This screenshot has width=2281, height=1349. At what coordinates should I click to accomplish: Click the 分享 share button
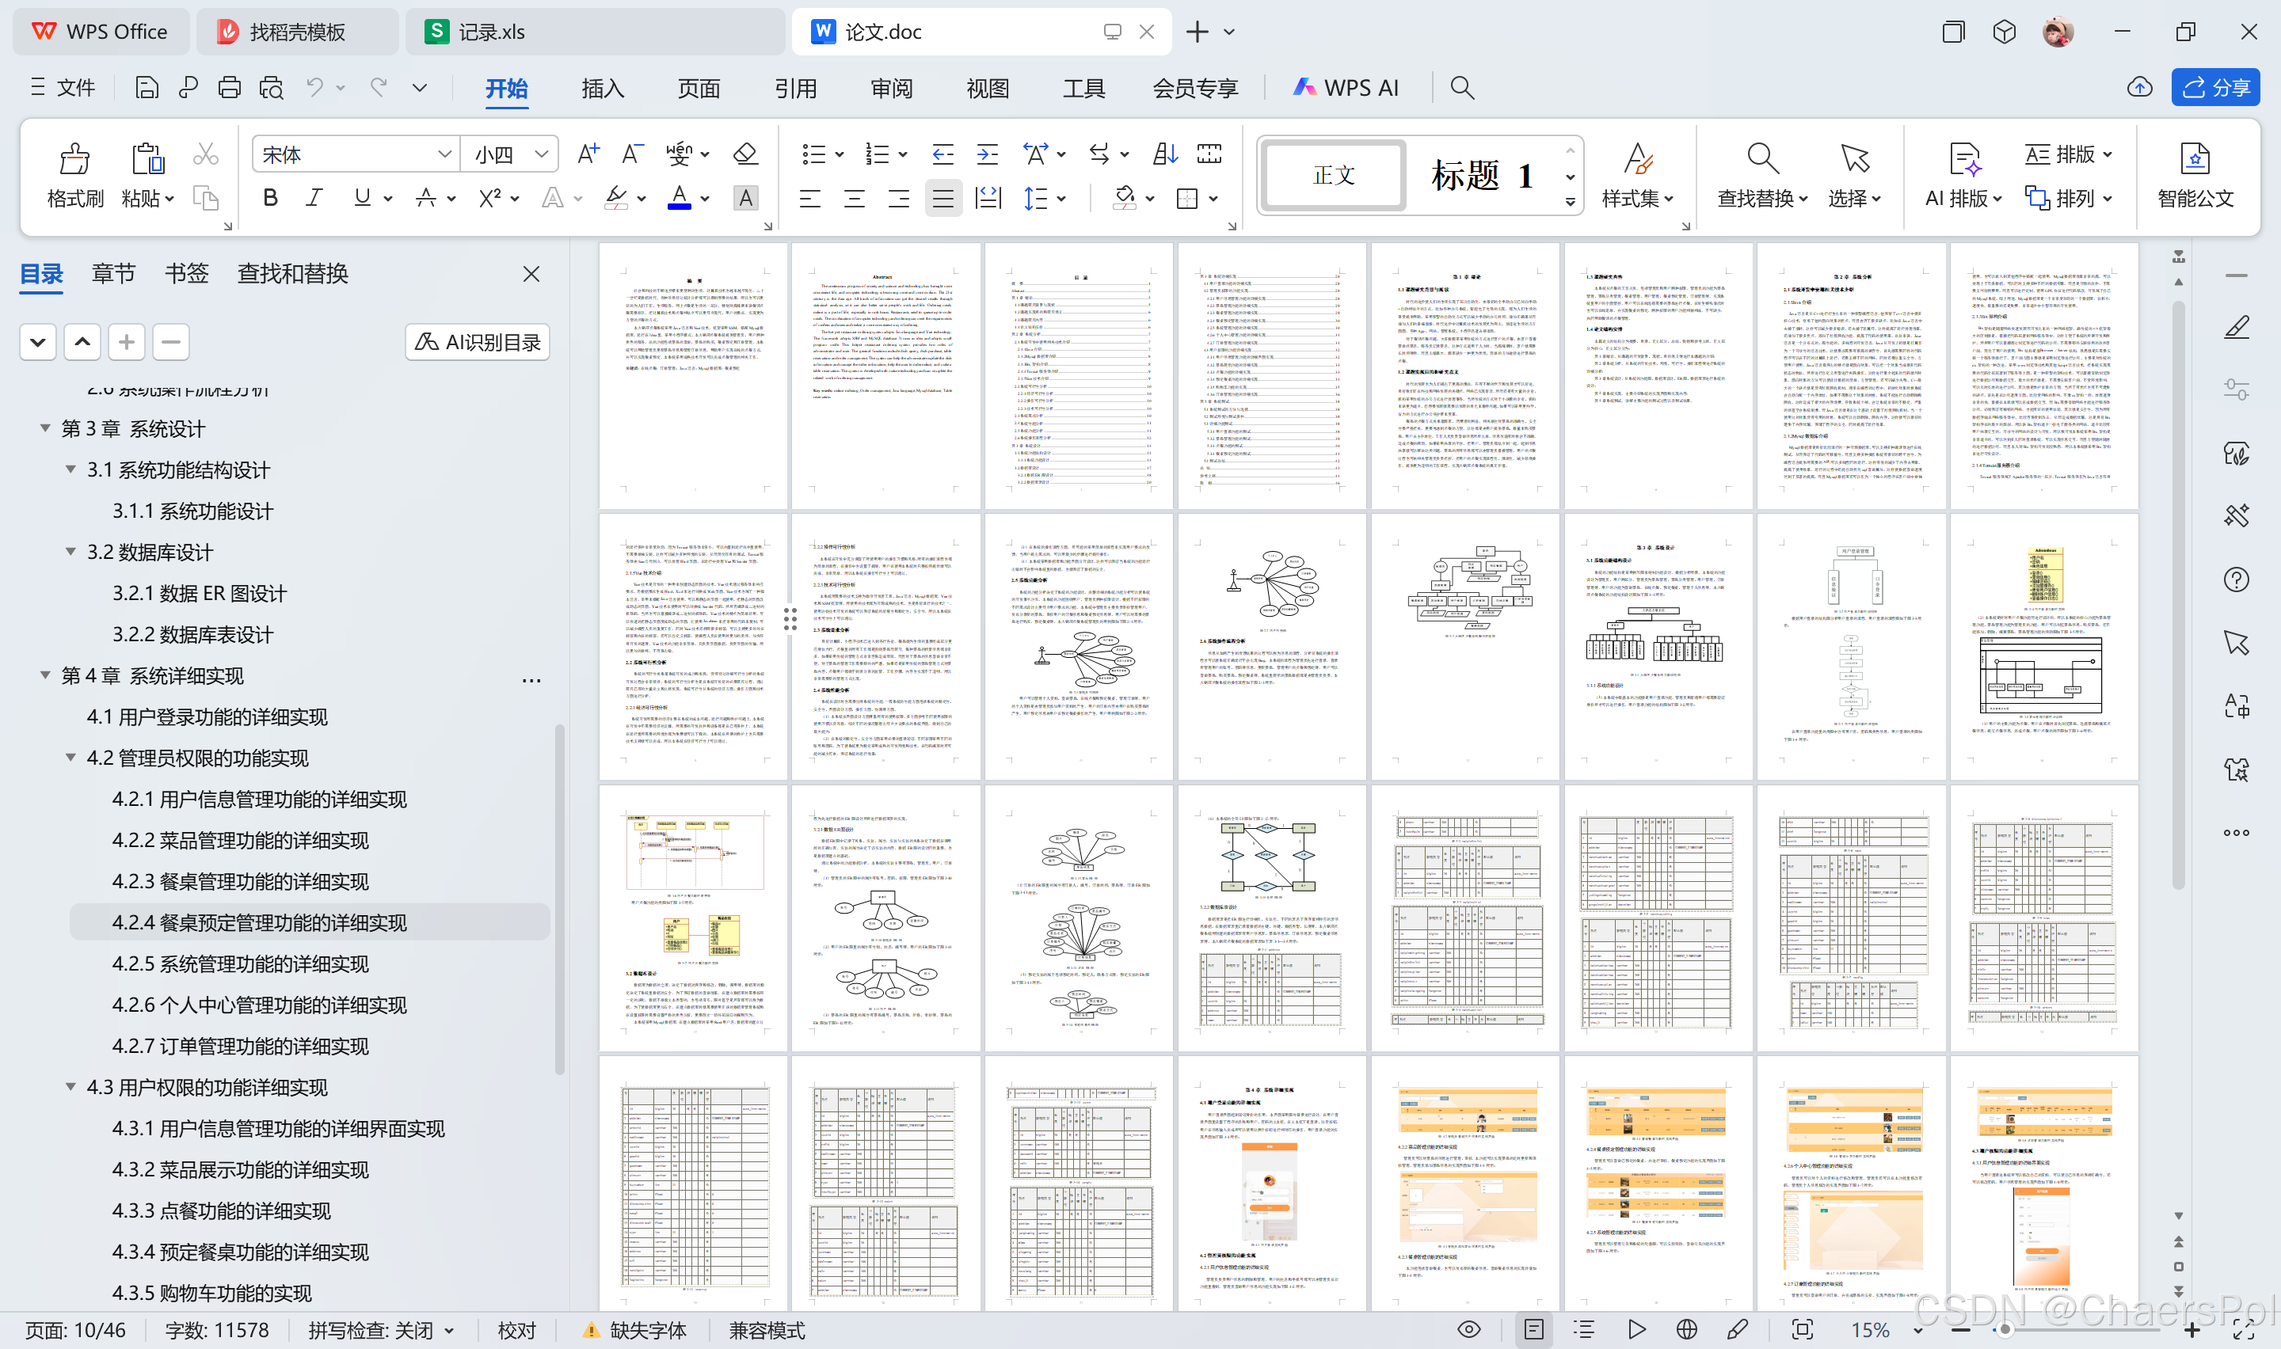[x=2214, y=87]
